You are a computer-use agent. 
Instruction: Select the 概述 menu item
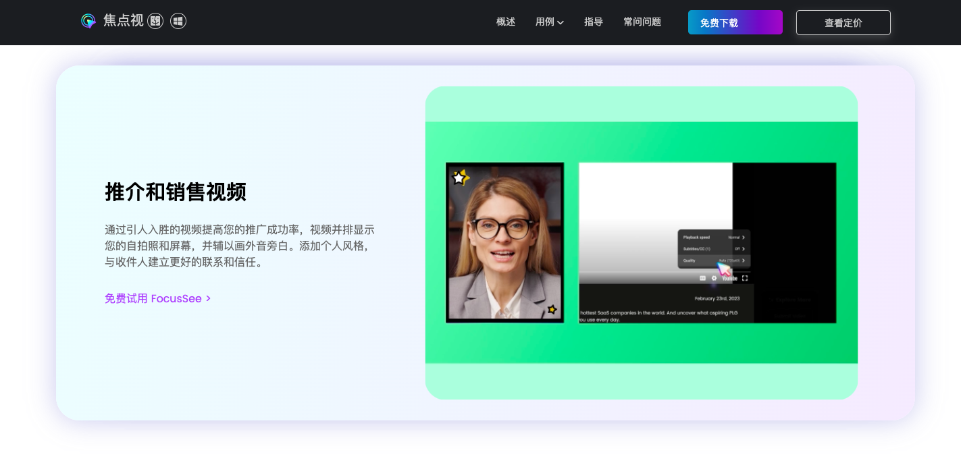[506, 22]
